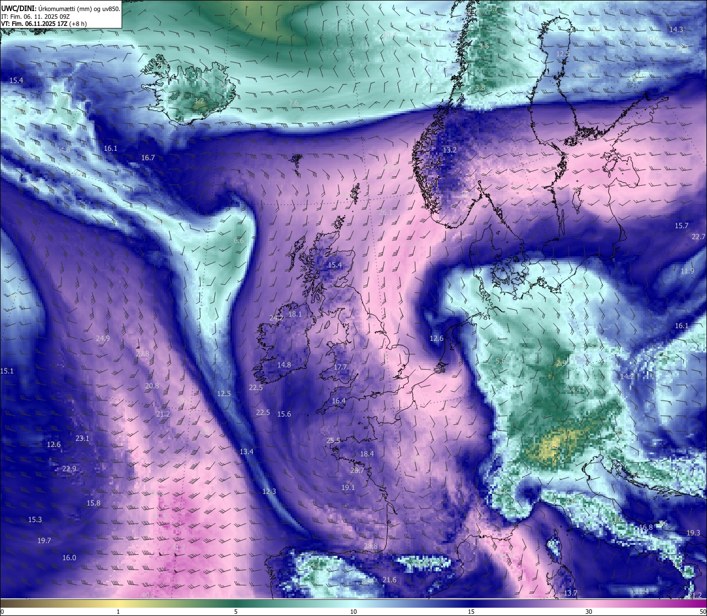Click the 14.2 value over eastern Europe
This screenshot has width=707, height=616.
point(627,376)
